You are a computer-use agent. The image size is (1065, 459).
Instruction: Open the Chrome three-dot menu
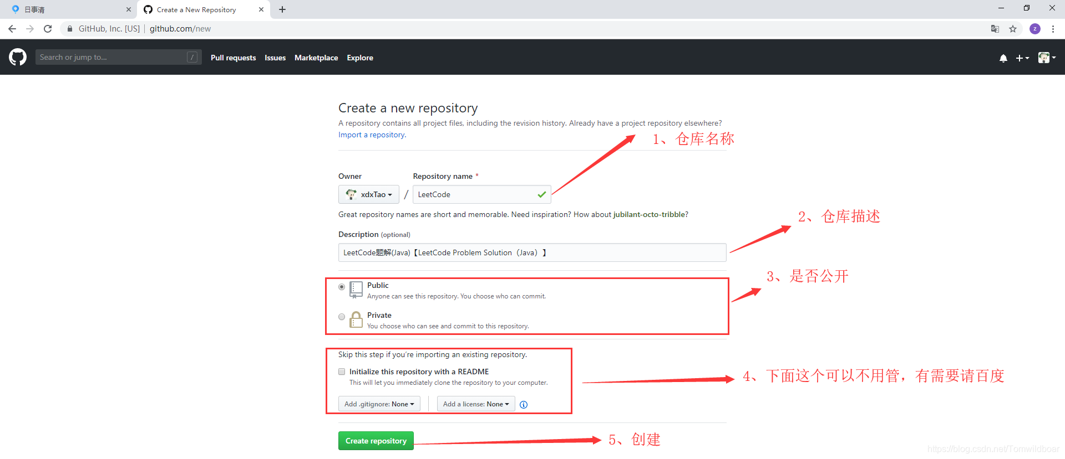pyautogui.click(x=1053, y=29)
